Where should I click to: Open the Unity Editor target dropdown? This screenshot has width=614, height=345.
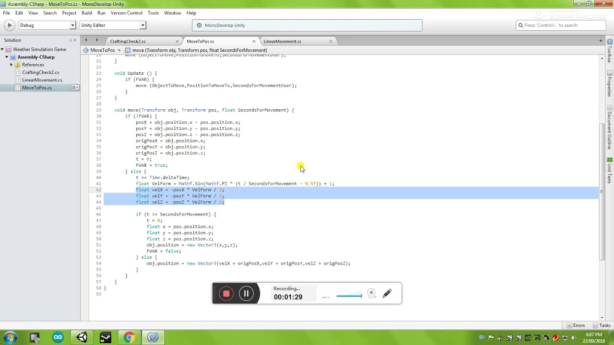tap(112, 25)
